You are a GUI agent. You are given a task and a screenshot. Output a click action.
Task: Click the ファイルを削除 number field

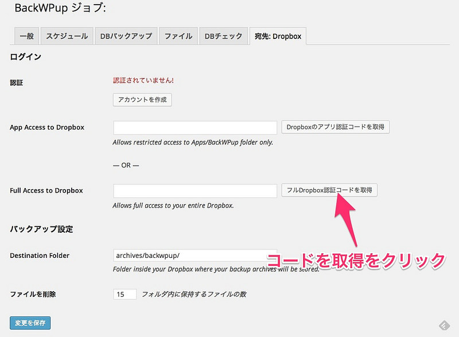pyautogui.click(x=125, y=294)
